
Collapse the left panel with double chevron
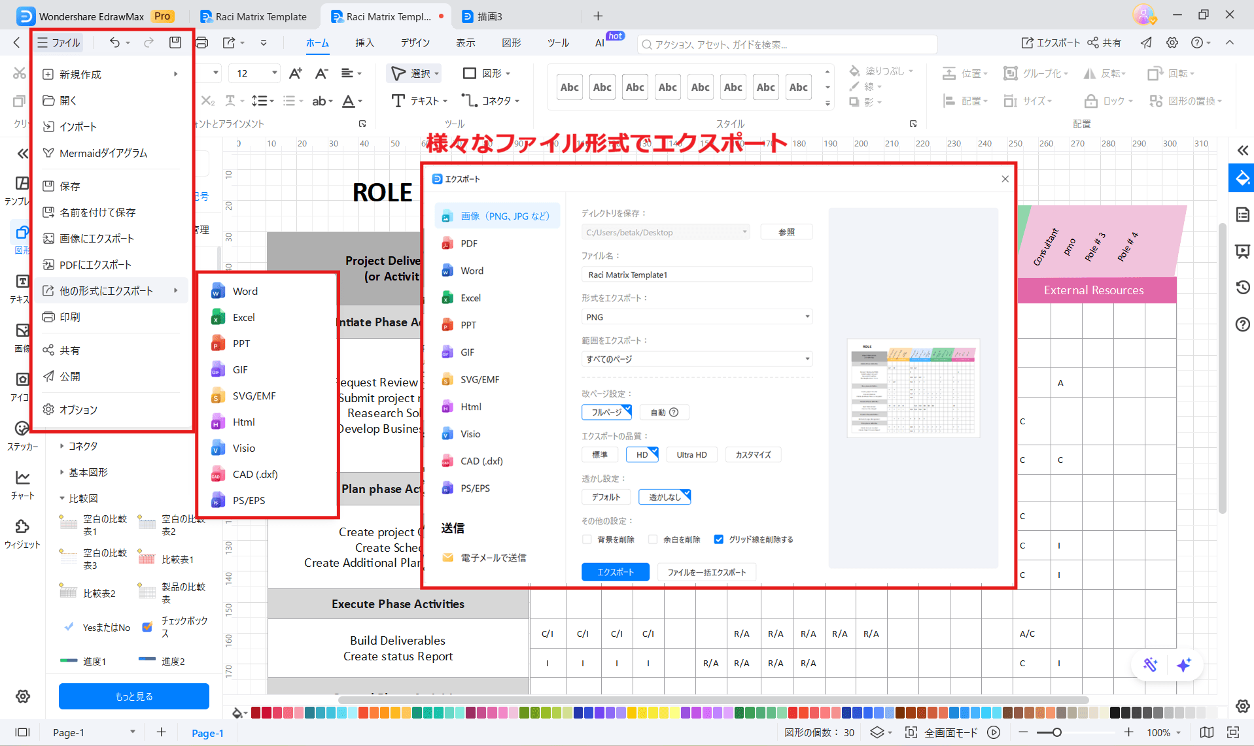(x=22, y=154)
